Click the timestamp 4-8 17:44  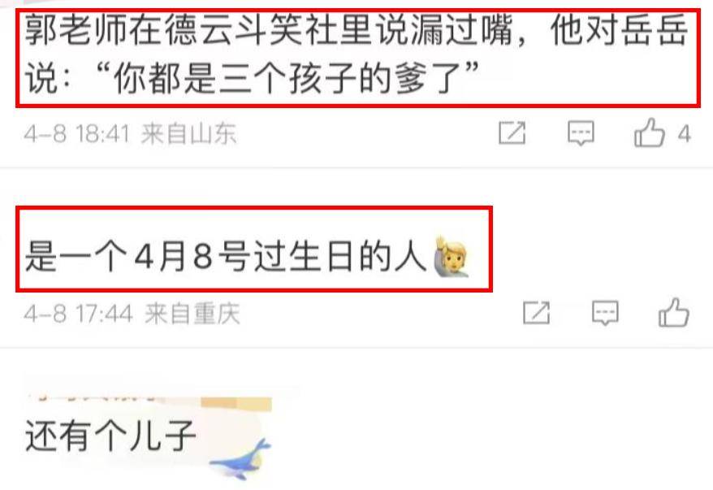coord(78,314)
